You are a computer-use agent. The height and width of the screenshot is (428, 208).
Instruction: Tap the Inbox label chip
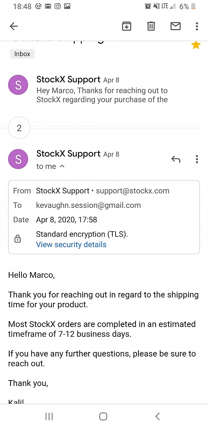pyautogui.click(x=22, y=54)
